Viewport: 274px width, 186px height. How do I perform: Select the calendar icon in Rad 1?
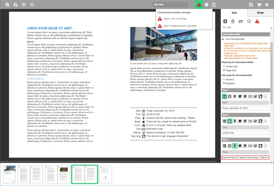tap(225, 96)
